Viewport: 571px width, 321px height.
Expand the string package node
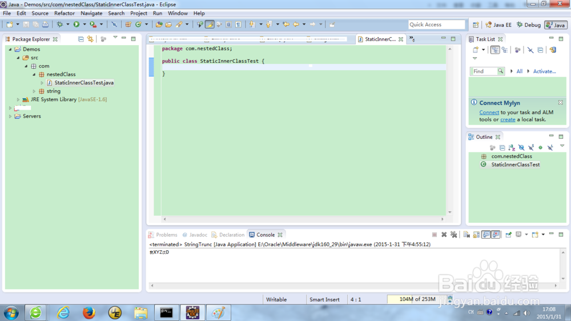click(34, 91)
